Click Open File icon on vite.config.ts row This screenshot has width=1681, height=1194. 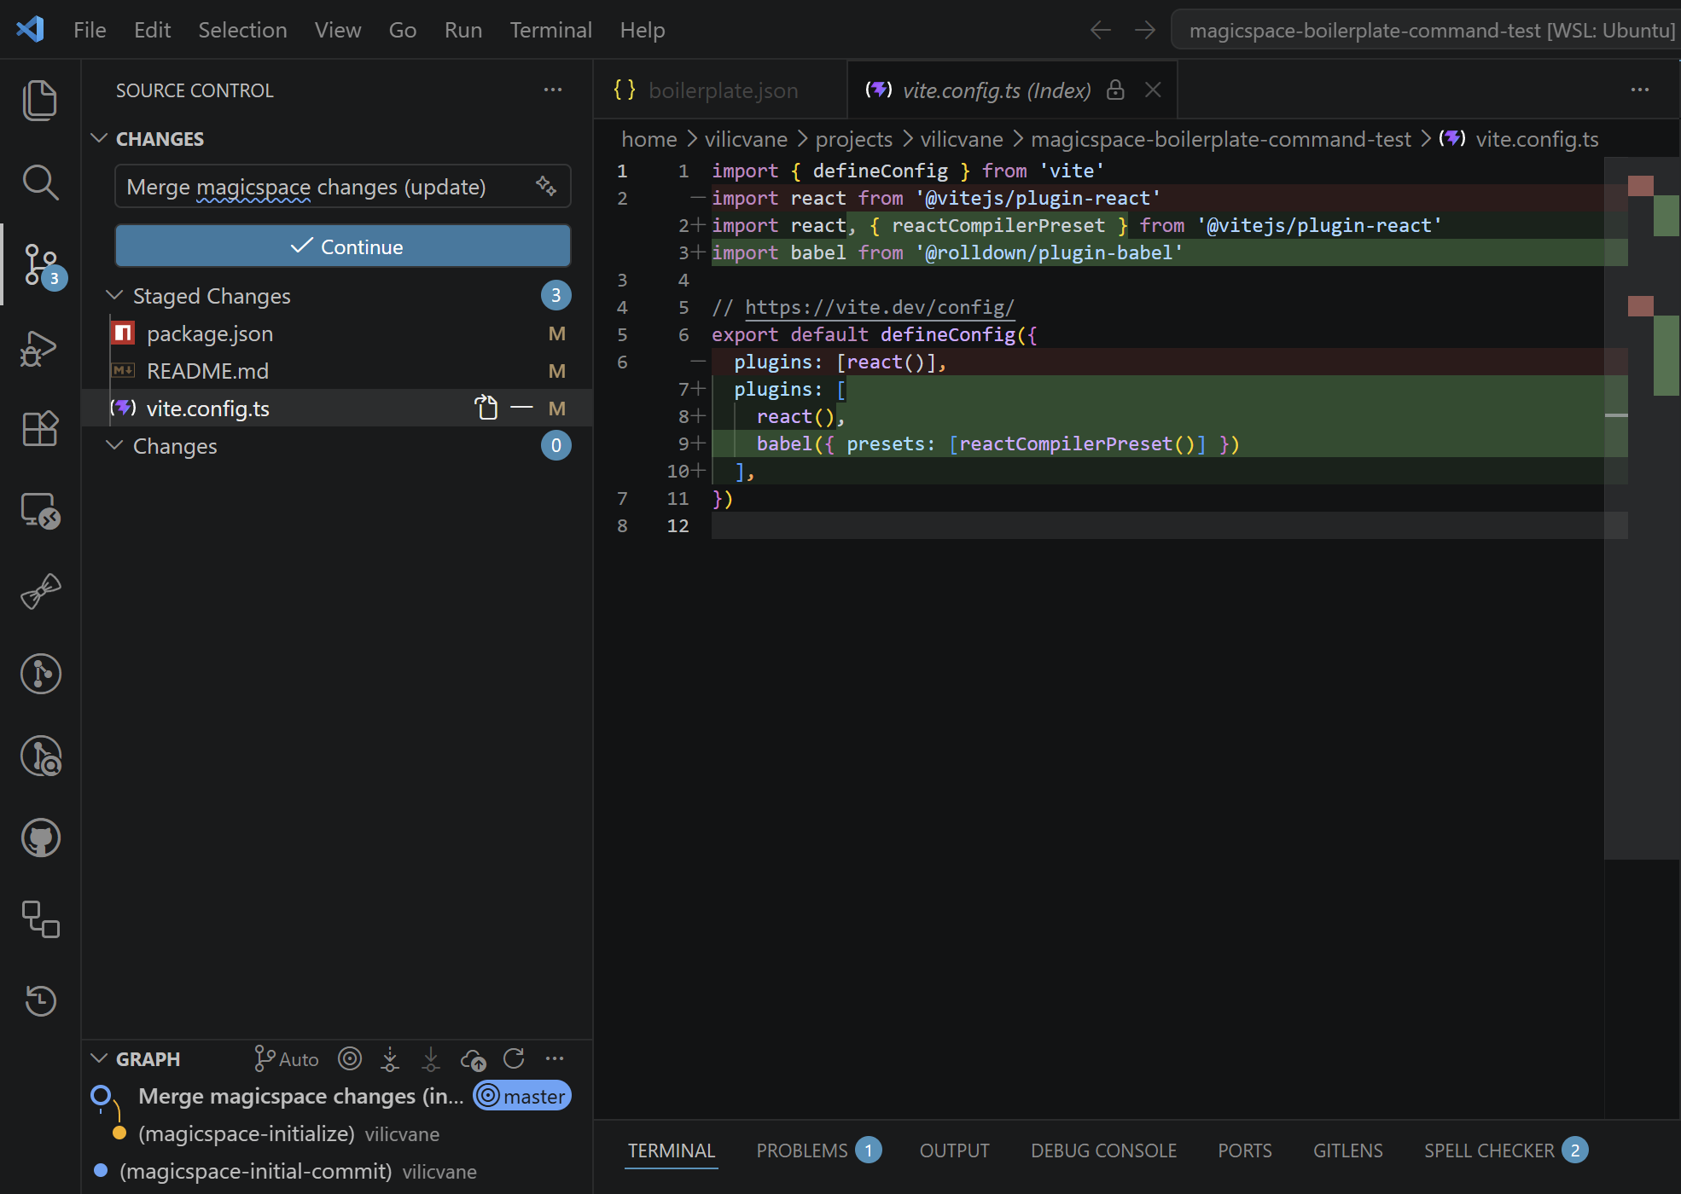click(x=486, y=409)
